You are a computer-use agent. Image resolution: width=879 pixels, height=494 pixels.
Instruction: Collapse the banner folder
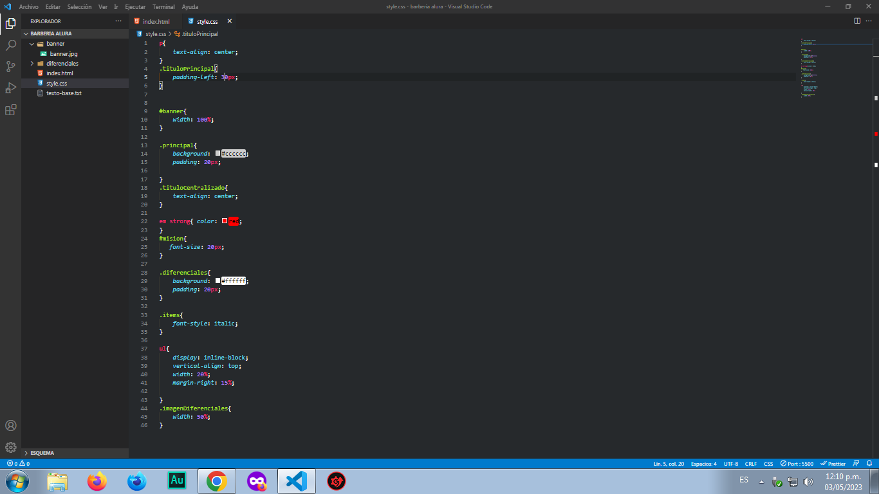coord(75,44)
